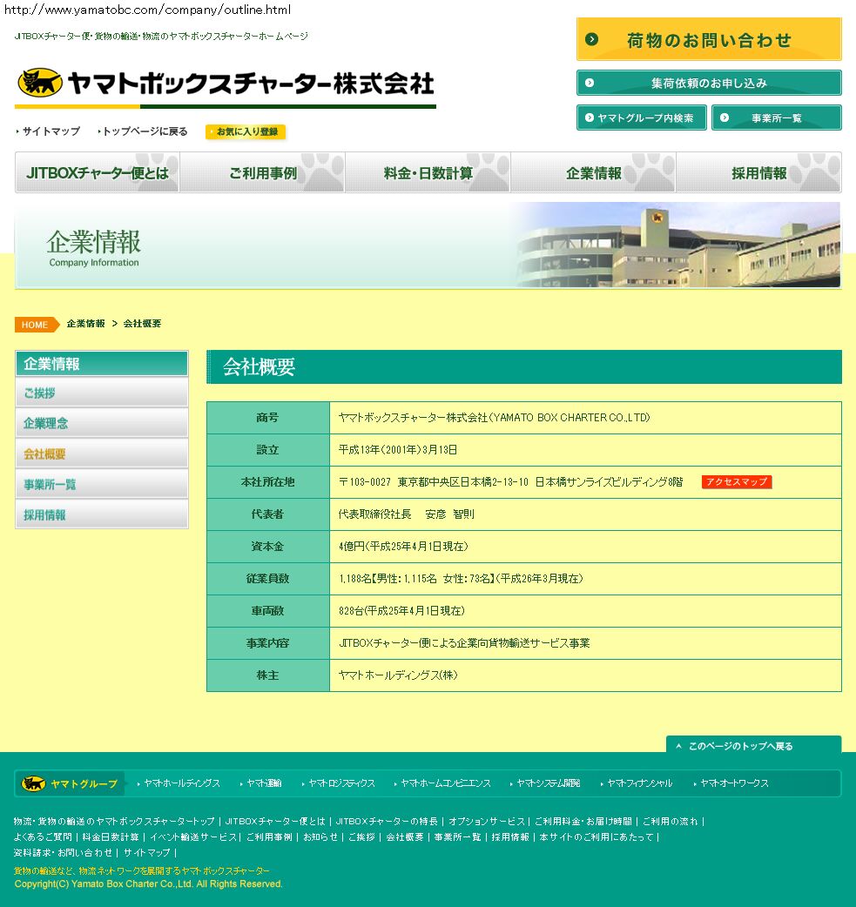Select 採用情報 in the sidebar menu
856x907 pixels.
pos(102,515)
